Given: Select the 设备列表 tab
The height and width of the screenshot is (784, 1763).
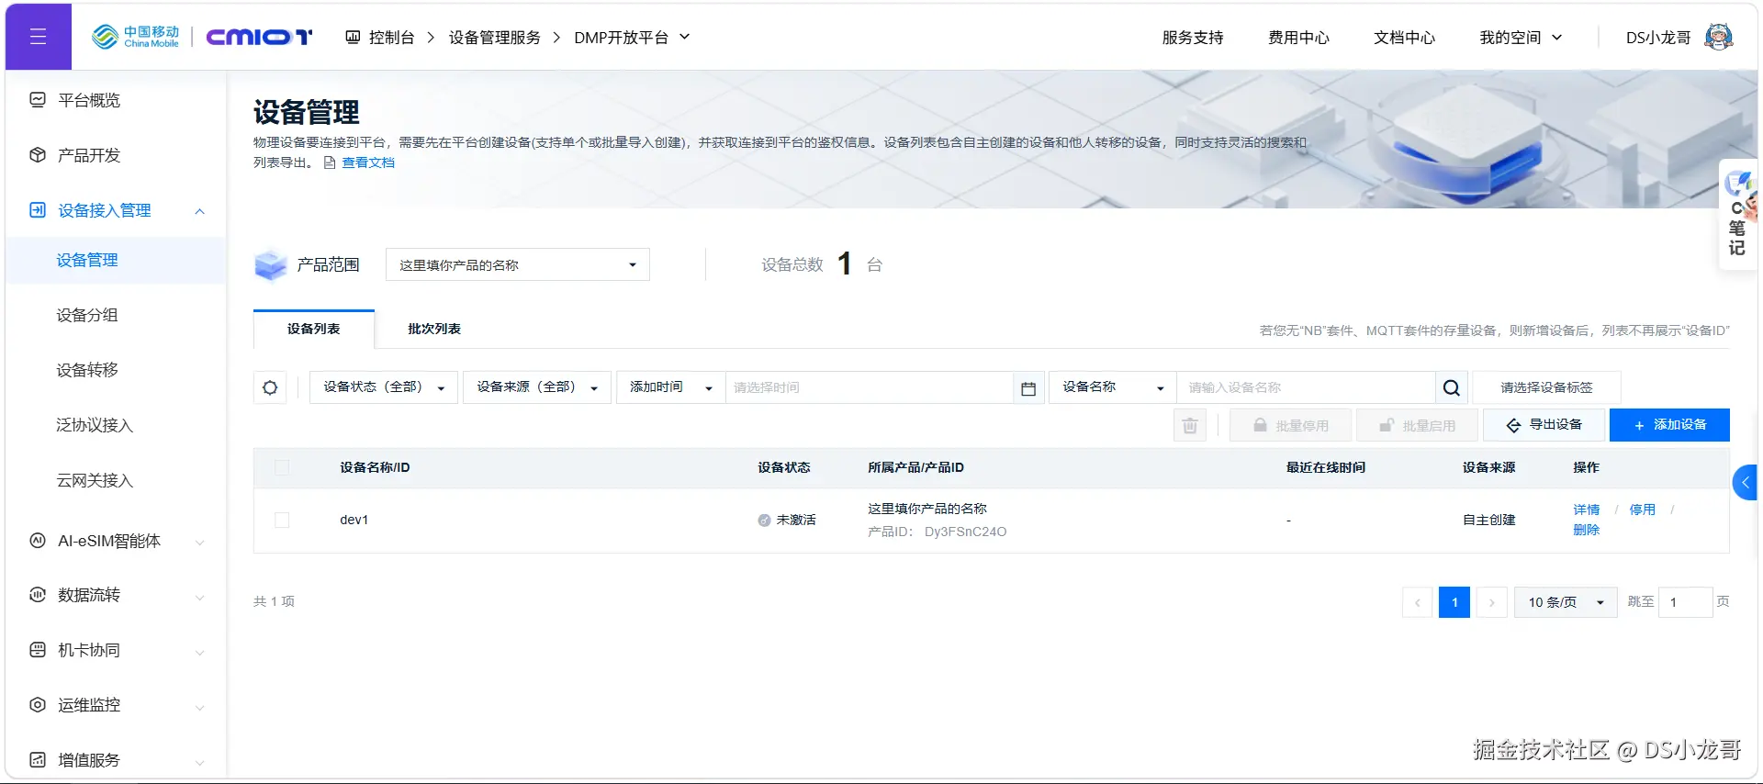Looking at the screenshot, I should (314, 329).
